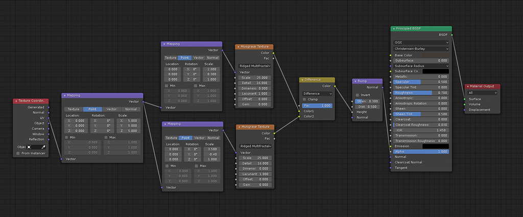
Task: Click the Object picker field in Texture Coordinate
Action: pos(36,147)
